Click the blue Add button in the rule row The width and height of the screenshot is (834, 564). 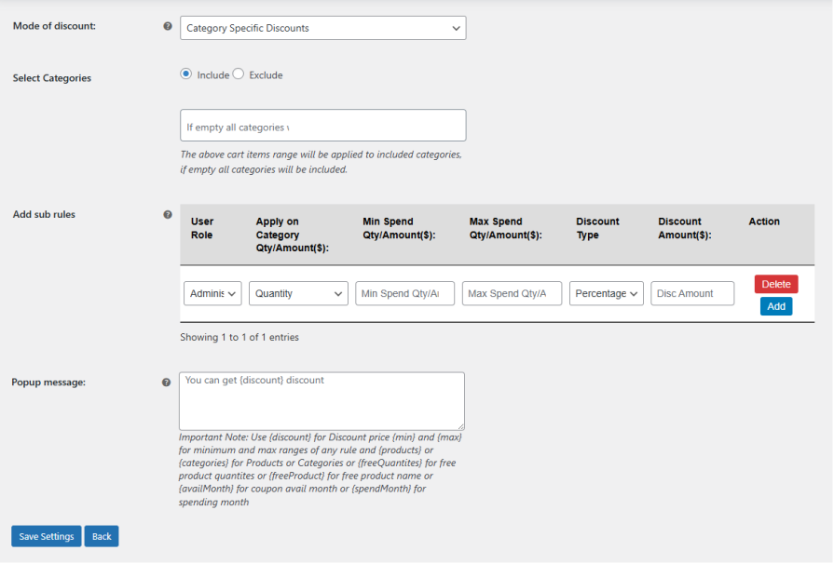click(x=775, y=305)
